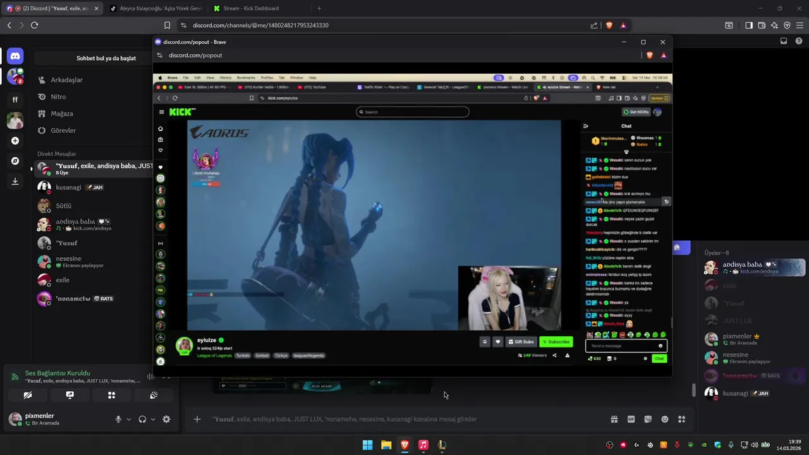Open apps icon in message bar

[x=681, y=419]
